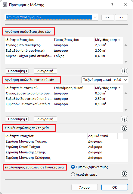Select Στρώση Μόνωσης Κελύφους row
Image resolution: width=133 pixels, height=194 pixels.
point(66,158)
